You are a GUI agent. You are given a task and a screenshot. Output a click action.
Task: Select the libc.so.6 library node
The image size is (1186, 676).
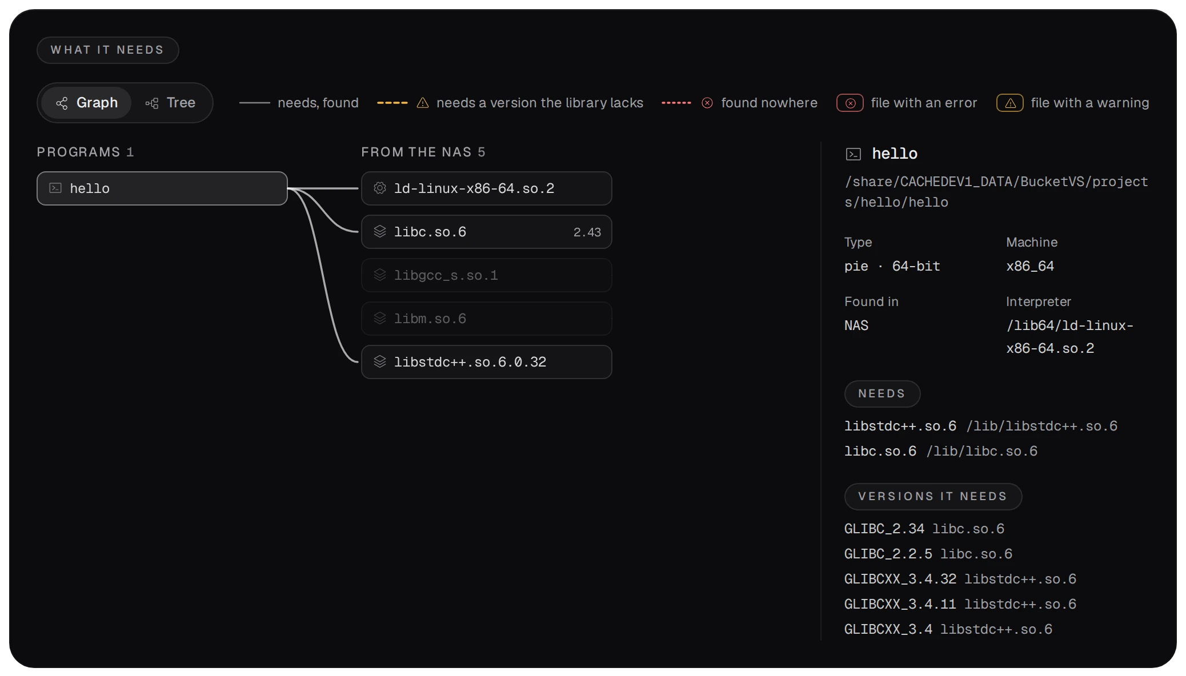487,232
